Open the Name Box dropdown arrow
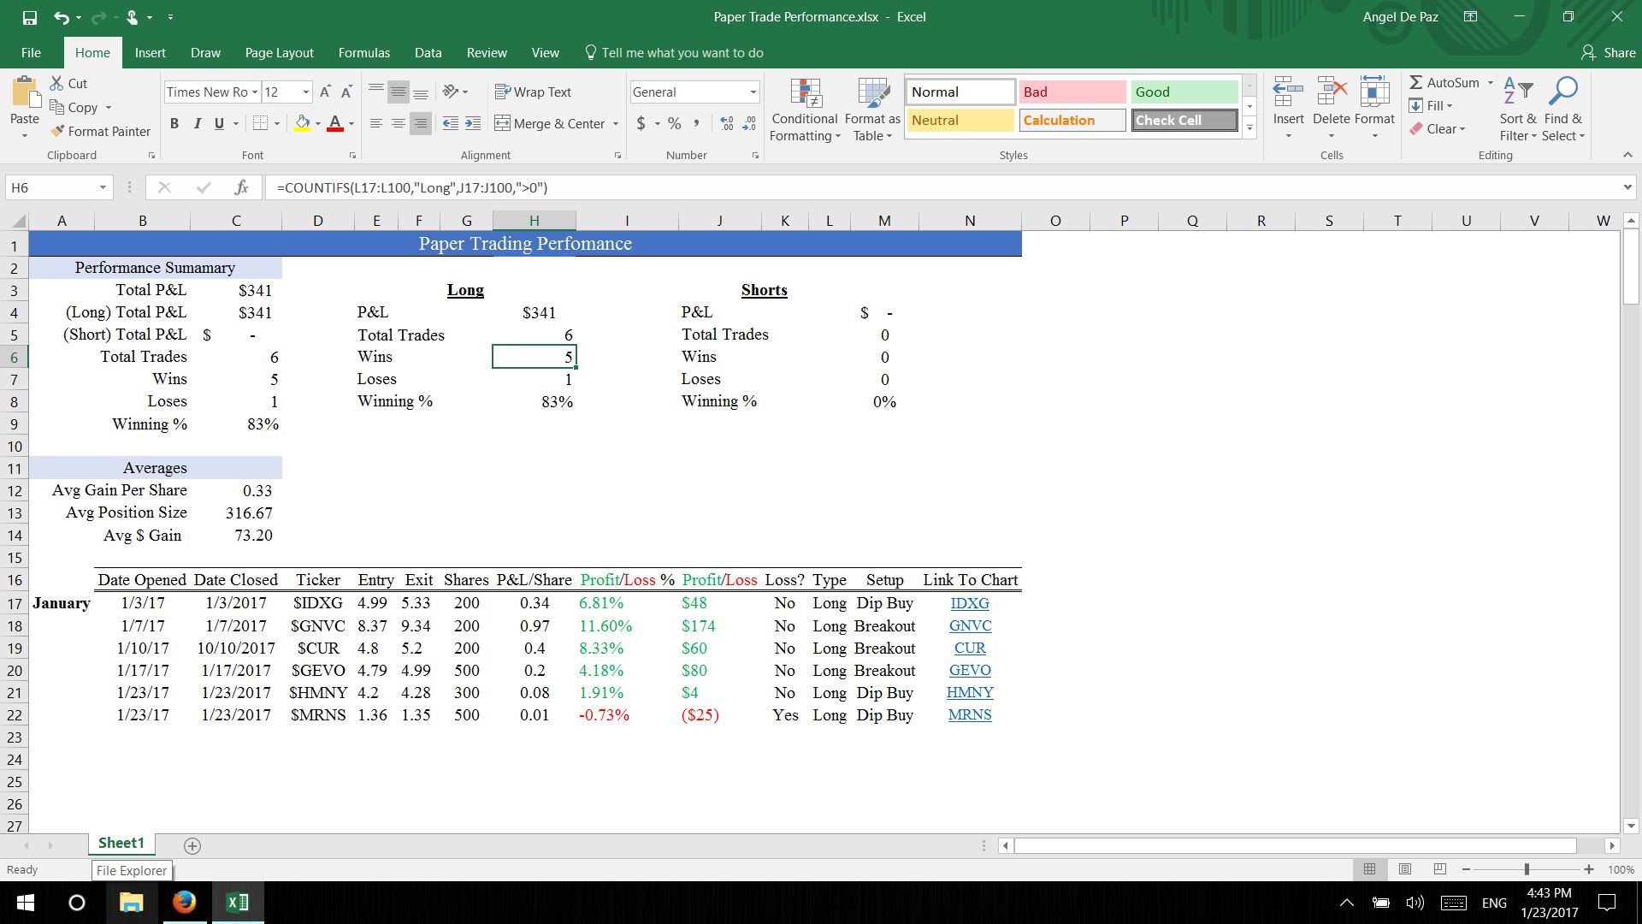Screen dimensions: 1642x924 pyautogui.click(x=103, y=187)
